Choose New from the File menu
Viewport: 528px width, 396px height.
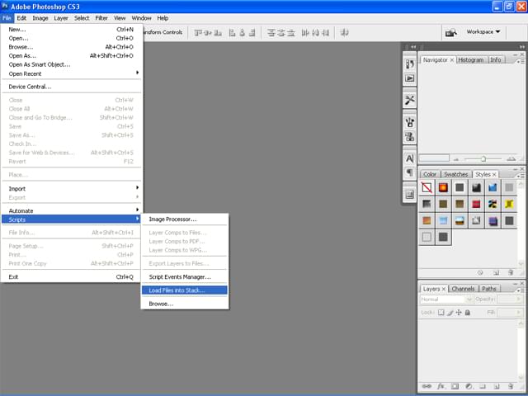coord(72,30)
